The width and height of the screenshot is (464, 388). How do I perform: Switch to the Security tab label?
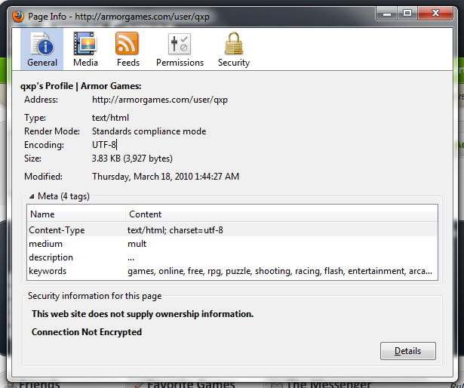coord(234,63)
